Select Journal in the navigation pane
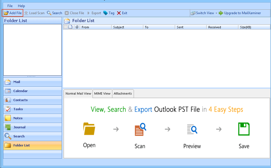271x168 pixels. pyautogui.click(x=33, y=127)
